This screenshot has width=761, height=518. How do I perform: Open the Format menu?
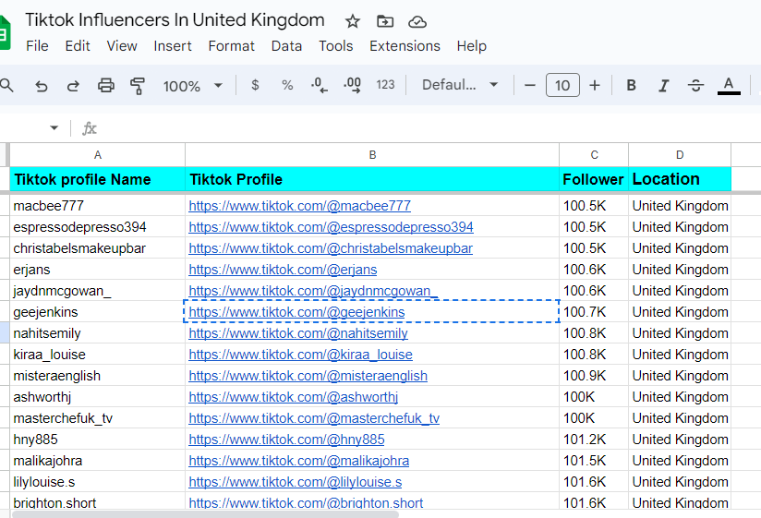click(231, 46)
